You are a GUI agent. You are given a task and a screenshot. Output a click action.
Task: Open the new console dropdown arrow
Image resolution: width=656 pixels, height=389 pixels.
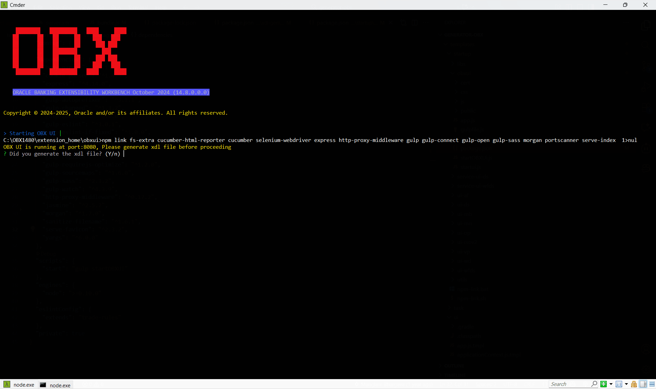click(x=611, y=384)
